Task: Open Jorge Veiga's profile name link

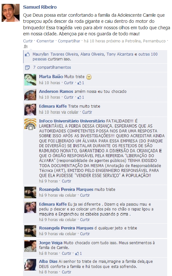Action: click(x=51, y=243)
